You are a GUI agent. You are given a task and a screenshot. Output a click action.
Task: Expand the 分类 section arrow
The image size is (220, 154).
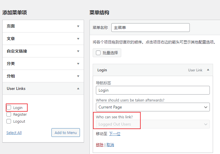coord(78,64)
